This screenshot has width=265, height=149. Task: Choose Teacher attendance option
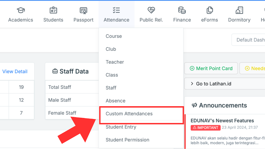click(115, 62)
